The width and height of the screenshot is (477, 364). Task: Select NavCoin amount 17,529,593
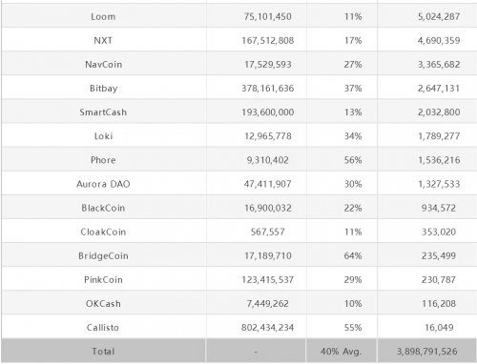(268, 64)
